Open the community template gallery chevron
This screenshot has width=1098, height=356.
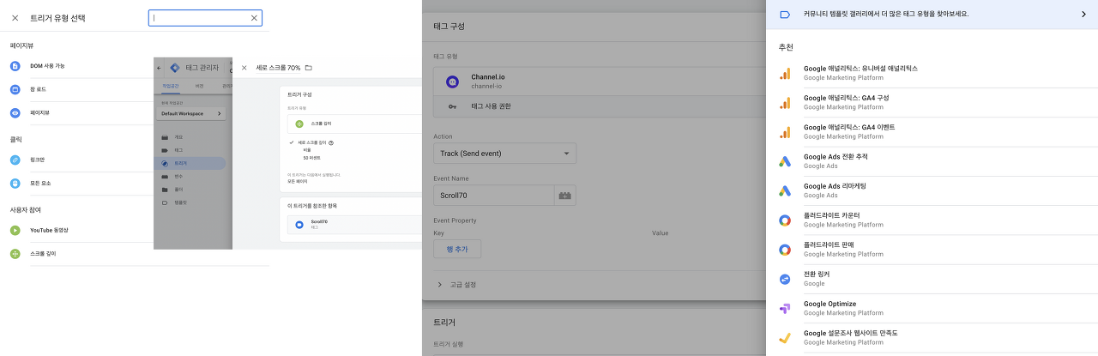coord(1083,14)
